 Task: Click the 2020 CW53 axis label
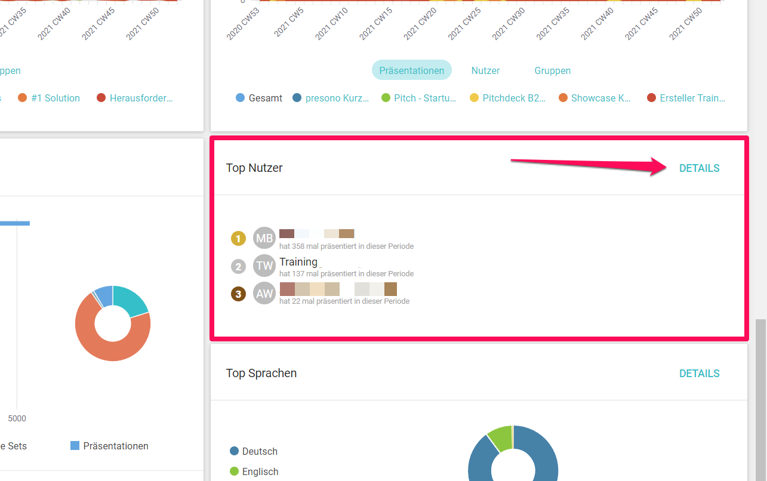[244, 24]
